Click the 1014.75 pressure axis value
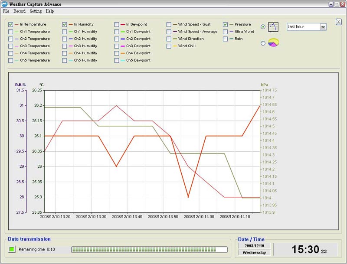347x264 pixels. [269, 90]
